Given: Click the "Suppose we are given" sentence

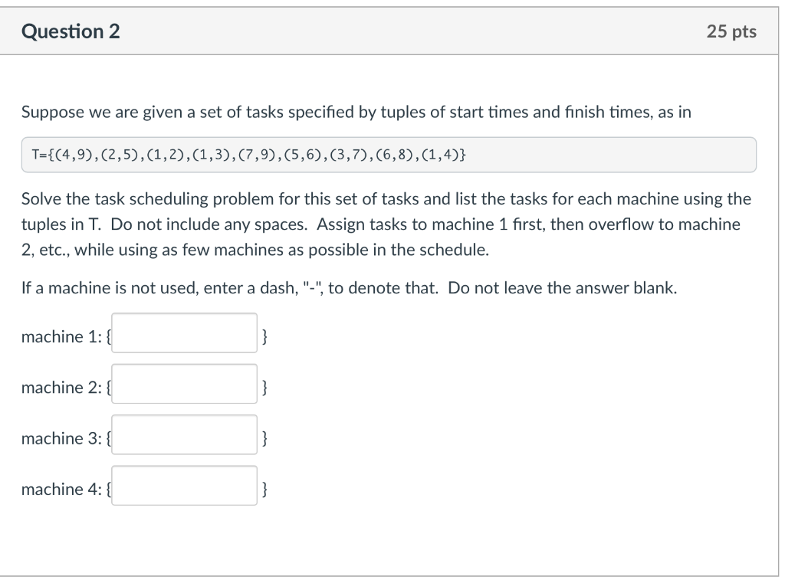Looking at the screenshot, I should [x=356, y=112].
